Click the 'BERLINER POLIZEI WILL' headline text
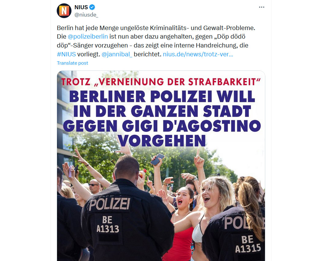Image resolution: width=322 pixels, height=261 pixels. 162,96
